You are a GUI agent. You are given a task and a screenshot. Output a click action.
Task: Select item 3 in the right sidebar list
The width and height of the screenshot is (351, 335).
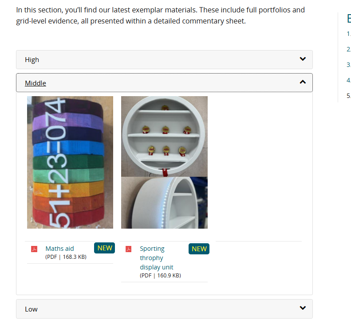click(349, 65)
